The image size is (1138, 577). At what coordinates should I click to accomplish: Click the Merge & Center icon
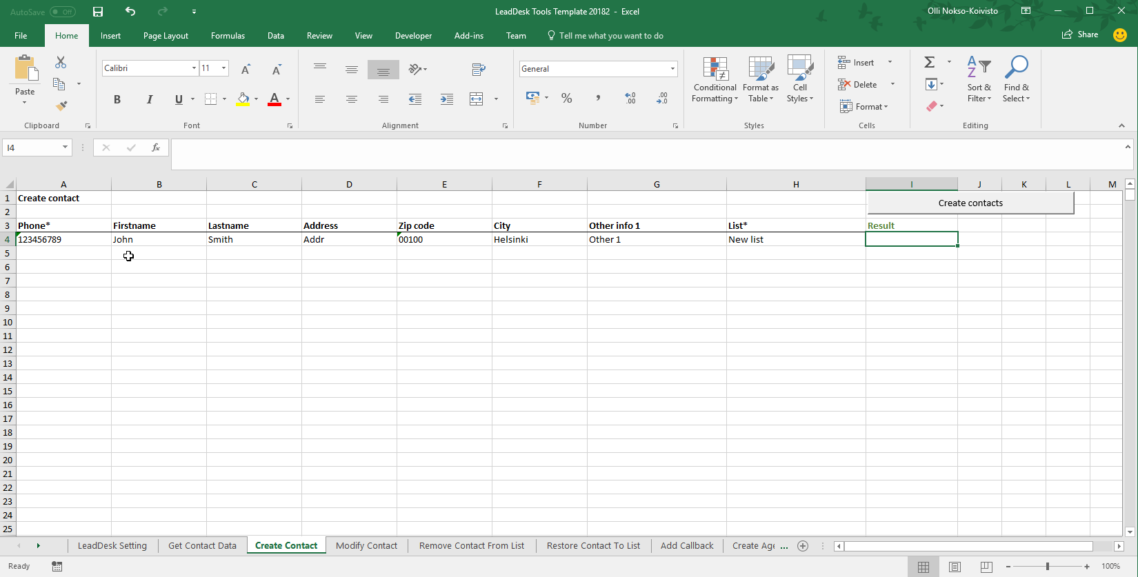click(x=477, y=99)
